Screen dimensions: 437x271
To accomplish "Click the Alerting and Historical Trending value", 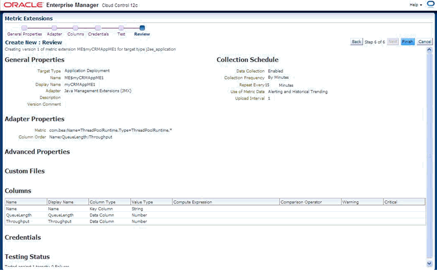I will tap(298, 92).
